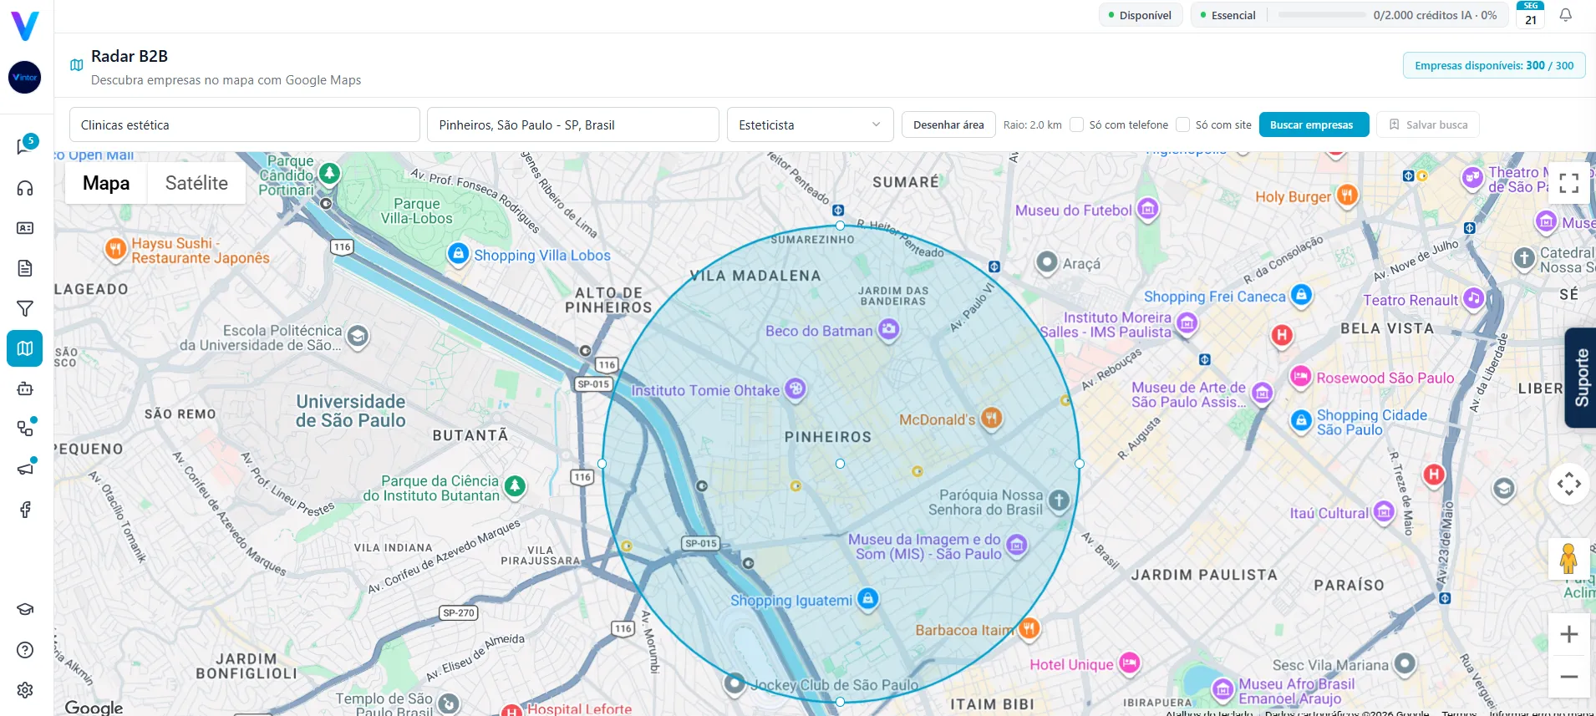This screenshot has height=716, width=1596.
Task: Zoom in the map with plus button
Action: tap(1569, 634)
